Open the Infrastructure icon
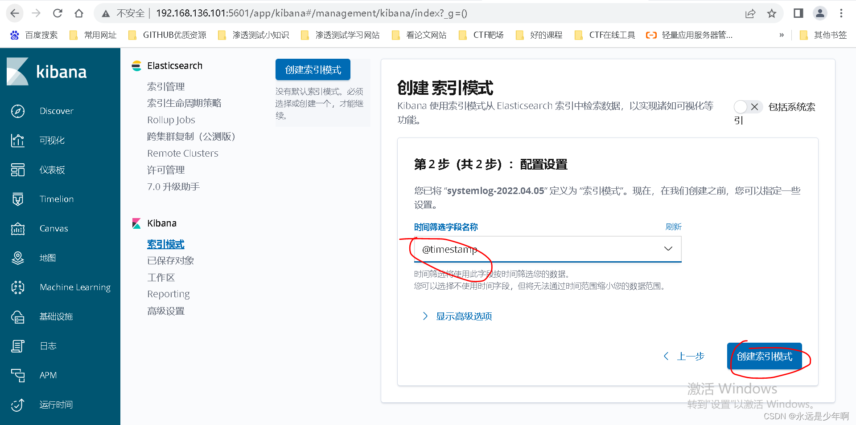 coord(18,316)
